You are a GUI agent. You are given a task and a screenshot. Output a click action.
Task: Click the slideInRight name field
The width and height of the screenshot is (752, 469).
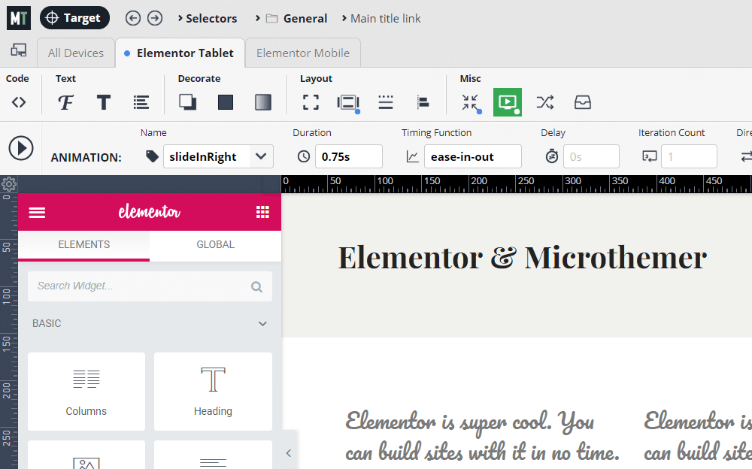207,156
